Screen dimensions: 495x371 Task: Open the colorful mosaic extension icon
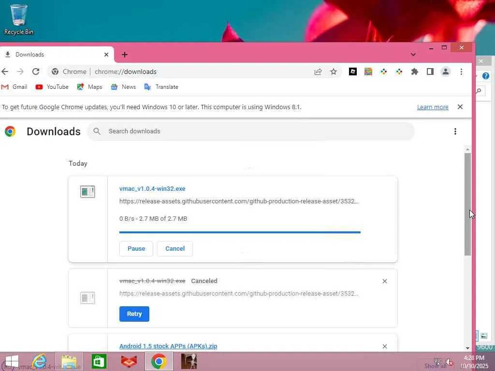coord(368,71)
